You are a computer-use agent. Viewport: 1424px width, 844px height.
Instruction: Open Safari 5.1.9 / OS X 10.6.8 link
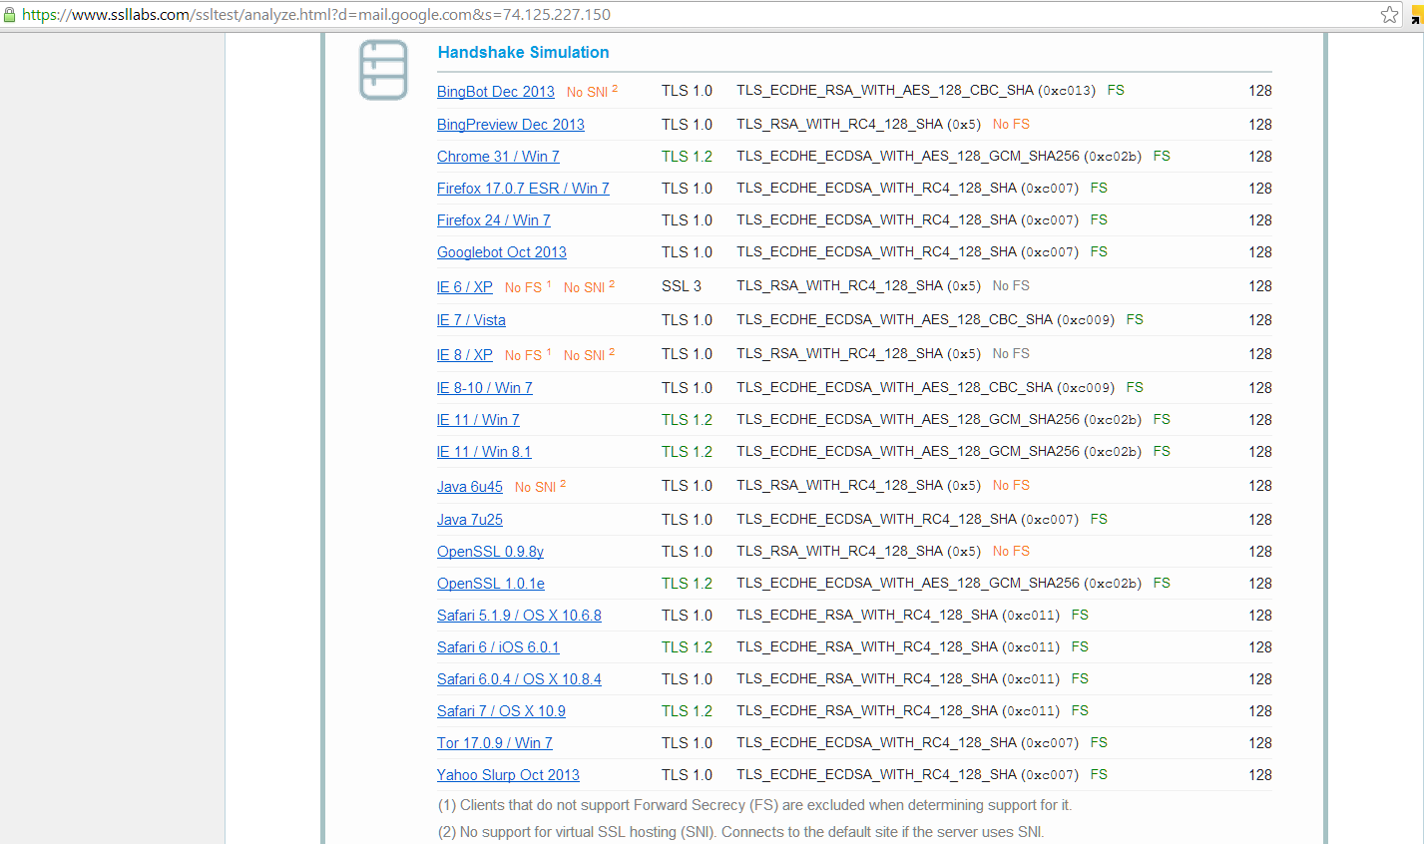point(519,616)
